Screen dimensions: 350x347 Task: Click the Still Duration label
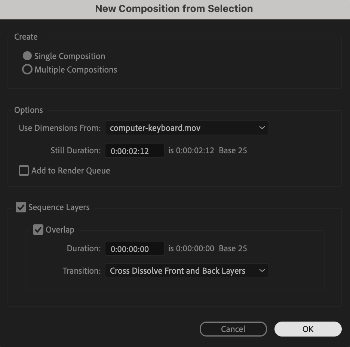tap(76, 151)
